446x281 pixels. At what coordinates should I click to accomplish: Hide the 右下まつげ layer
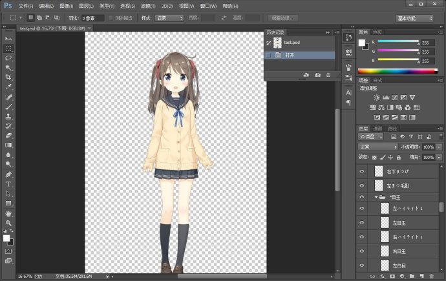(x=362, y=172)
